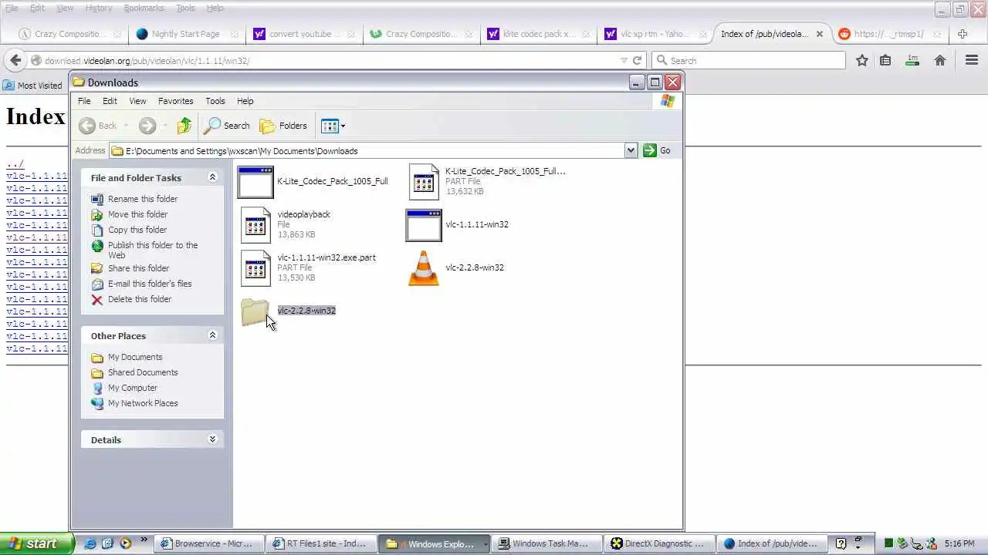Image resolution: width=988 pixels, height=555 pixels.
Task: Click the highlighted vlc-2.2.8-win32 folder name
Action: (x=306, y=311)
